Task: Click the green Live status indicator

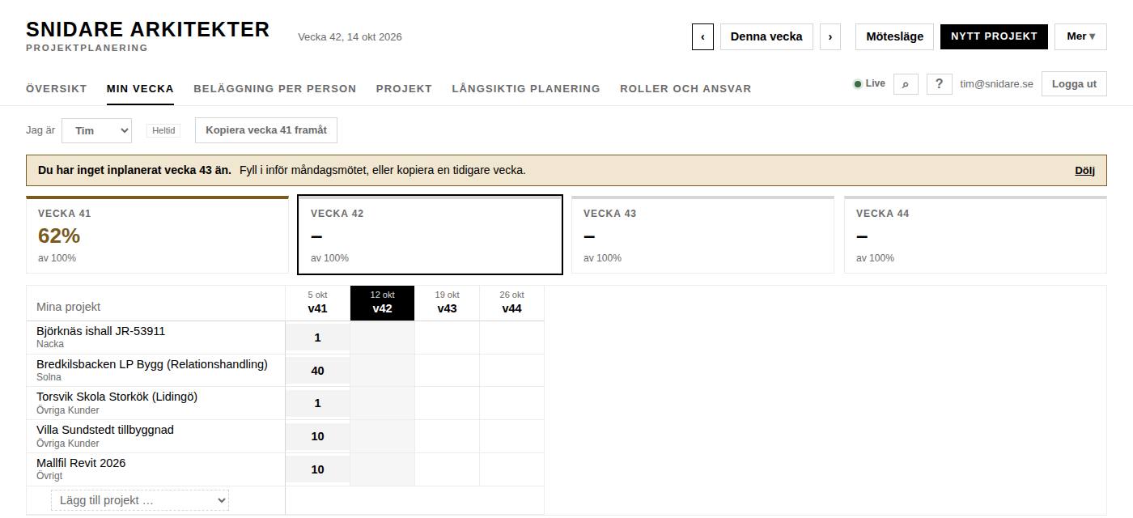Action: tap(869, 83)
